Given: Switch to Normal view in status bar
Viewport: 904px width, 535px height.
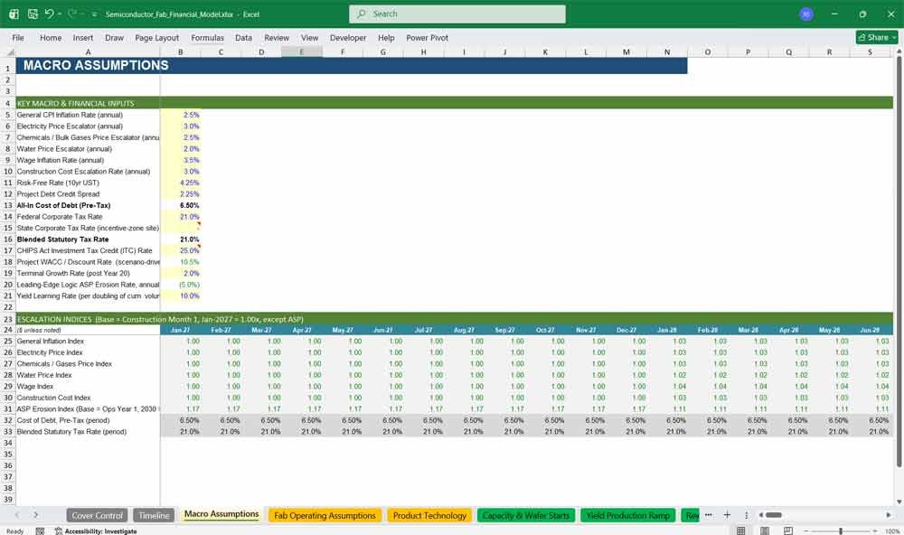Looking at the screenshot, I should pos(741,531).
